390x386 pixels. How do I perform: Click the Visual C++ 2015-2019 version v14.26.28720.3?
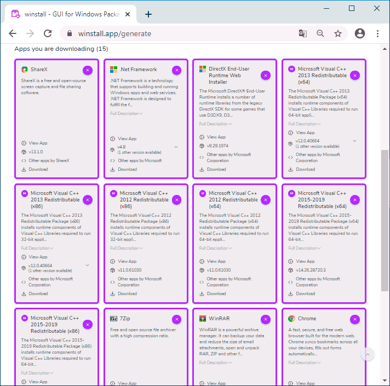tap(311, 270)
